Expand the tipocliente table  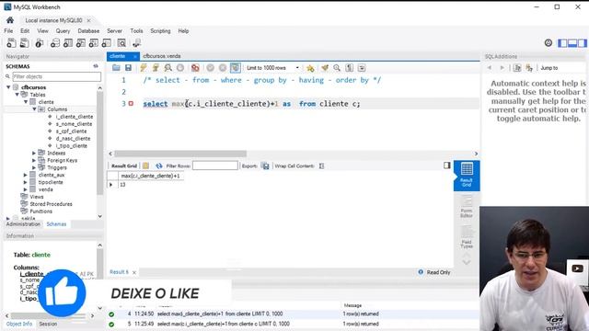[x=26, y=182]
